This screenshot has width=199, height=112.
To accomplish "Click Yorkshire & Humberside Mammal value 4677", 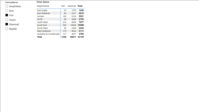I will [x=74, y=34].
